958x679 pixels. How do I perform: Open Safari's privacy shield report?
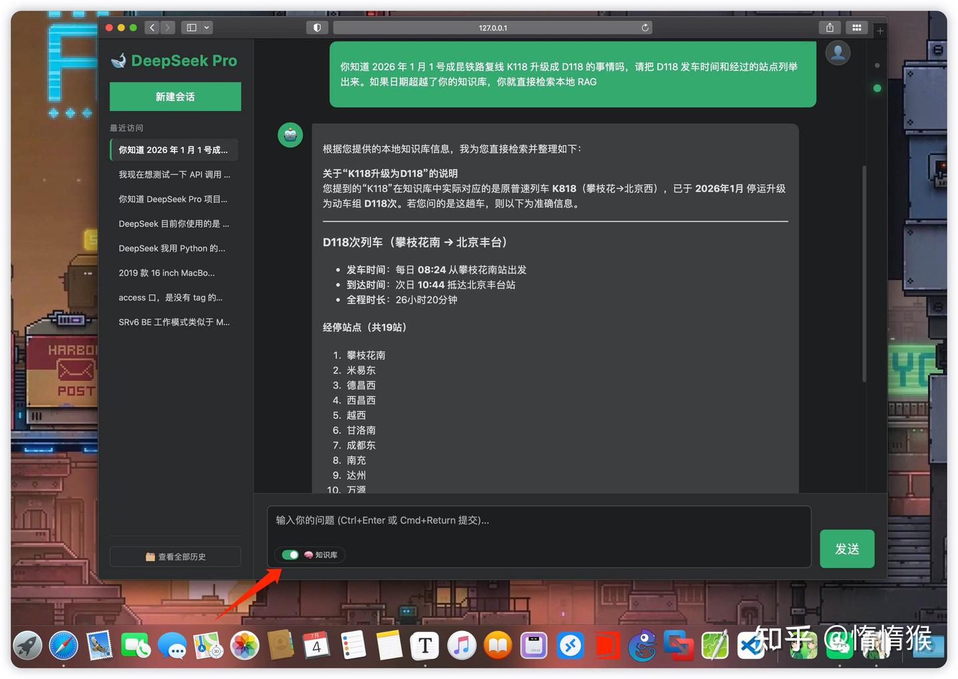(x=317, y=27)
